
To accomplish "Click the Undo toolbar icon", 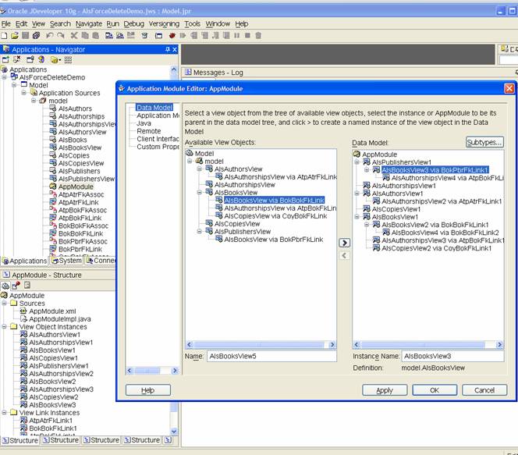I will [50, 36].
